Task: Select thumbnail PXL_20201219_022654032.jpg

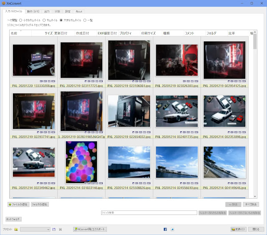Action: [129, 111]
